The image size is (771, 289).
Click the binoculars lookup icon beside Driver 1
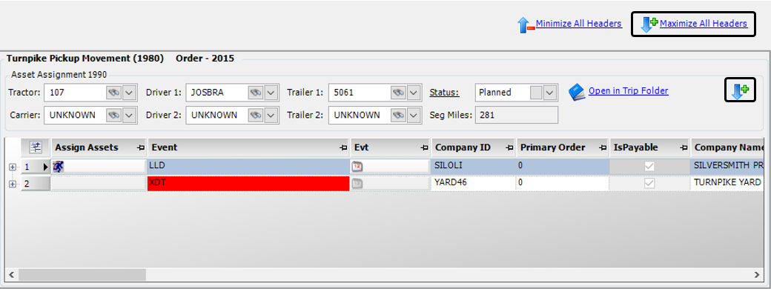pyautogui.click(x=255, y=93)
